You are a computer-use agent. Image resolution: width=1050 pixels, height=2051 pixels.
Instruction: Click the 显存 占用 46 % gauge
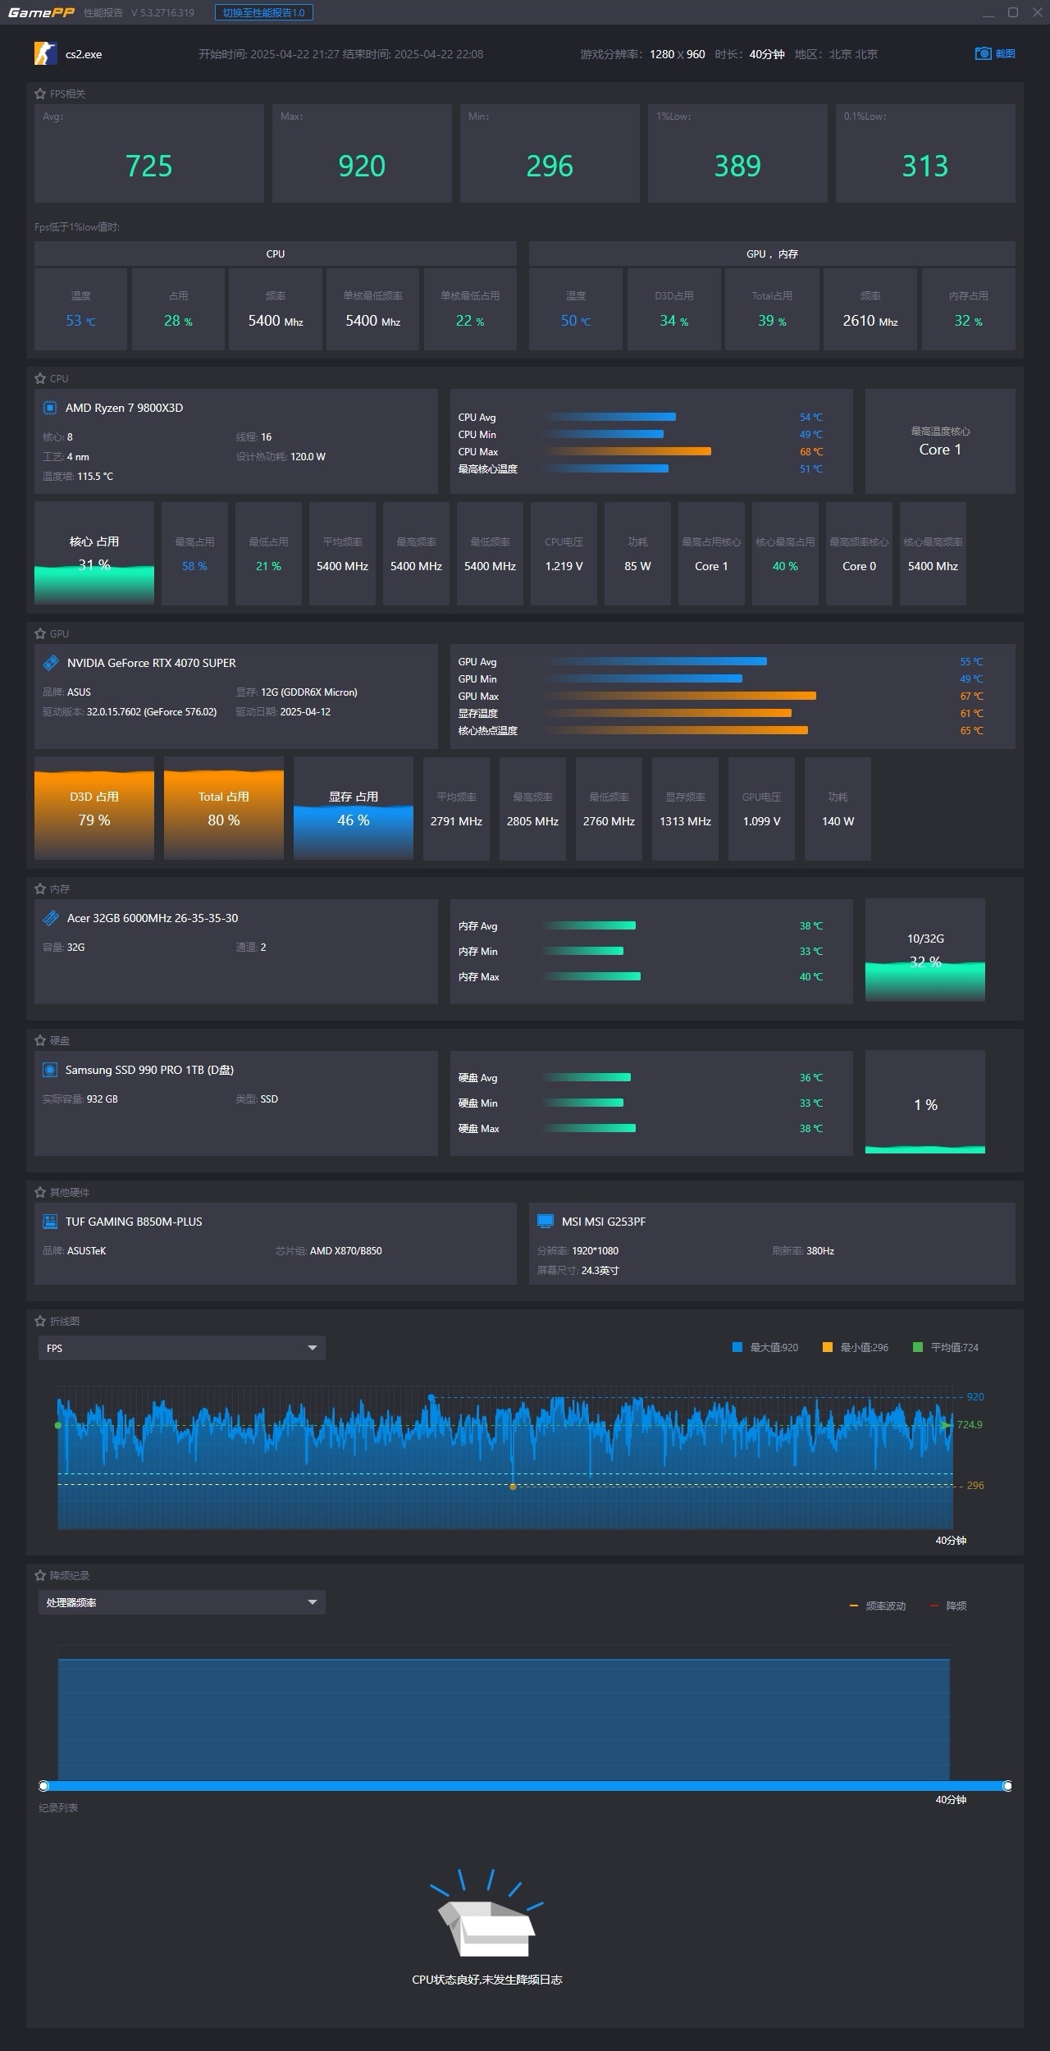click(x=354, y=809)
